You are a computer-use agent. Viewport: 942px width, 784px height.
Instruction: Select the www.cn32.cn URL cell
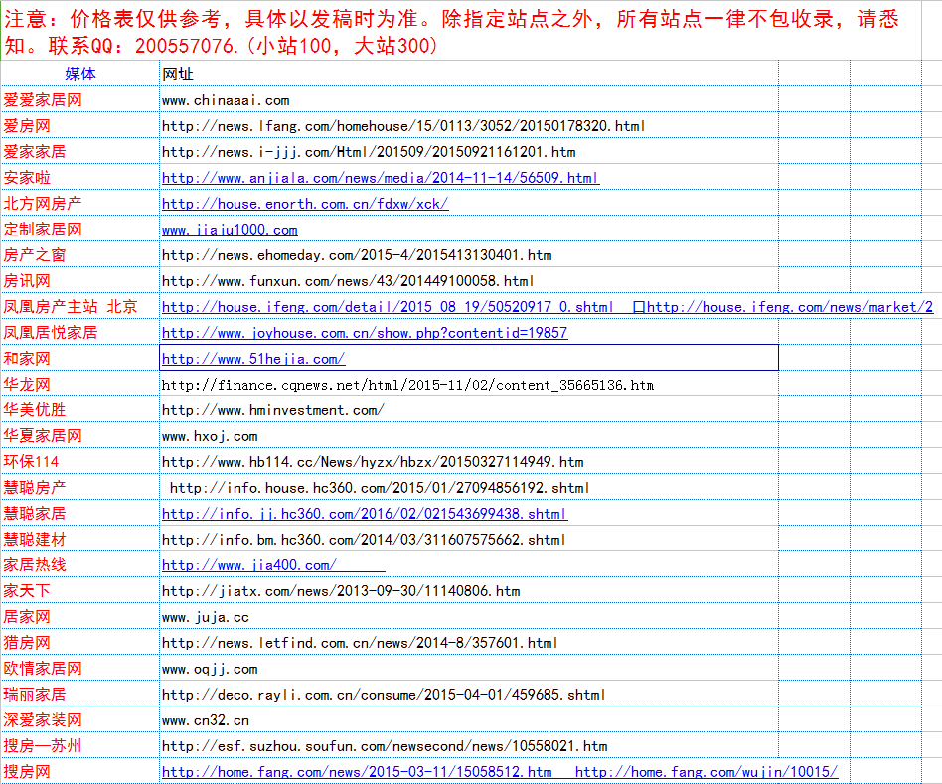[x=469, y=719]
